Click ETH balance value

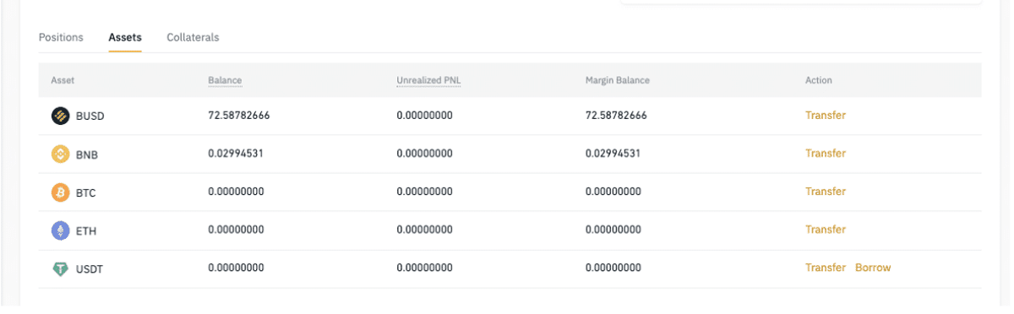pos(237,230)
